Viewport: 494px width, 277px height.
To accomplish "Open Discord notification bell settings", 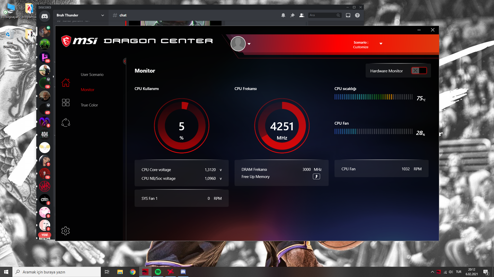I will 283,15.
